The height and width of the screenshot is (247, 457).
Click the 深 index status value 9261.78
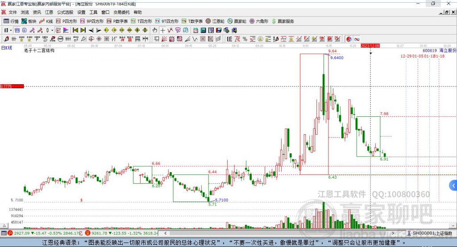pos(100,233)
